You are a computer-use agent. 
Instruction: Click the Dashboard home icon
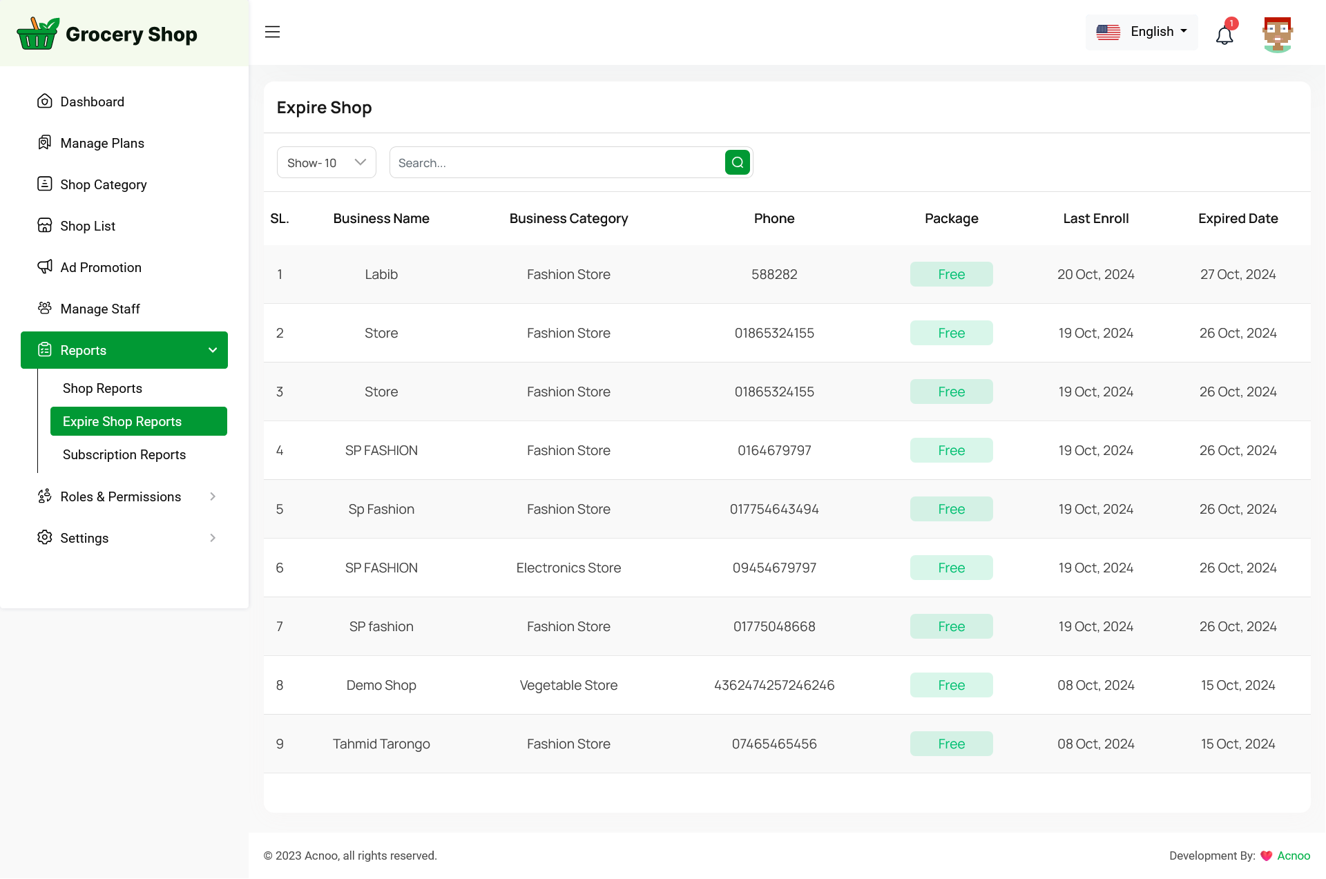click(x=45, y=102)
